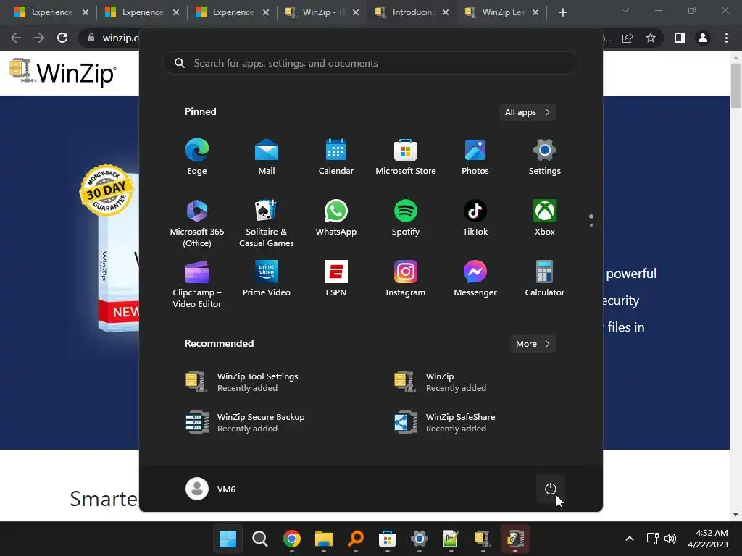Open Chrome tab search dropdown
This screenshot has width=742, height=556.
[625, 10]
